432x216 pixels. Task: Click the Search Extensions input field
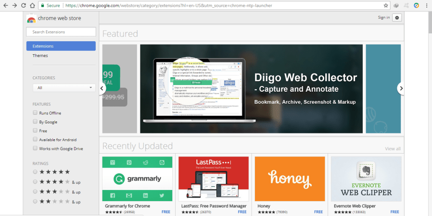point(61,32)
